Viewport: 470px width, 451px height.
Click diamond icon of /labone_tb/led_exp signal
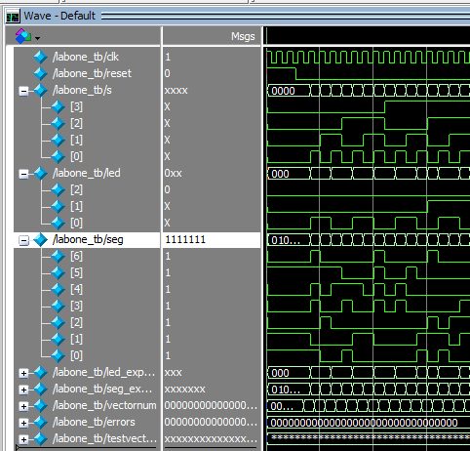click(x=41, y=373)
